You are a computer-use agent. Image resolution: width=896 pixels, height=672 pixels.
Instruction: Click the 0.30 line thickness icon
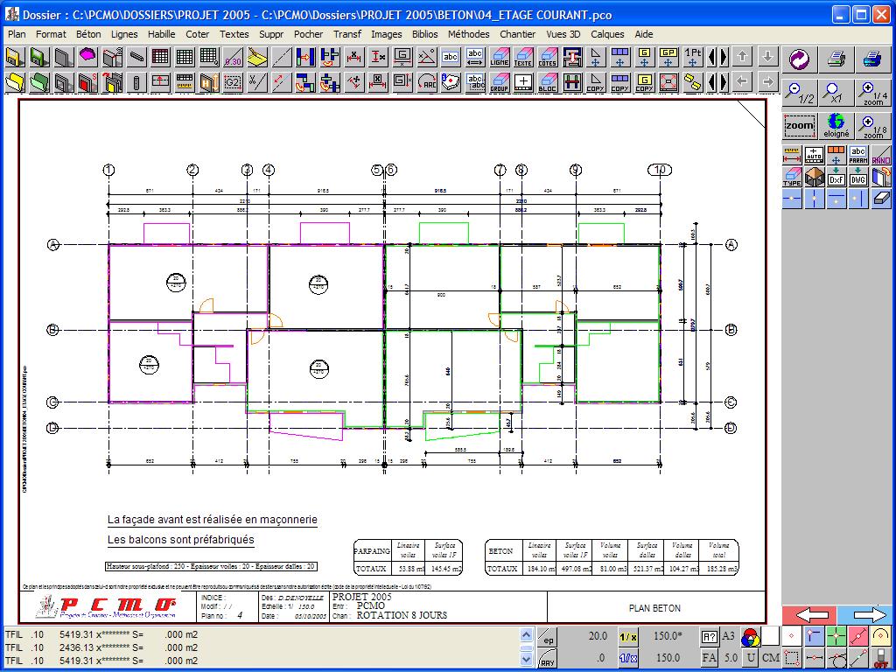[233, 57]
